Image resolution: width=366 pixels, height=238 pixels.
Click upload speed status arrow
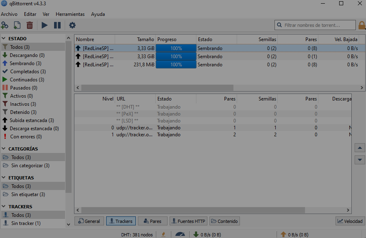point(283,234)
